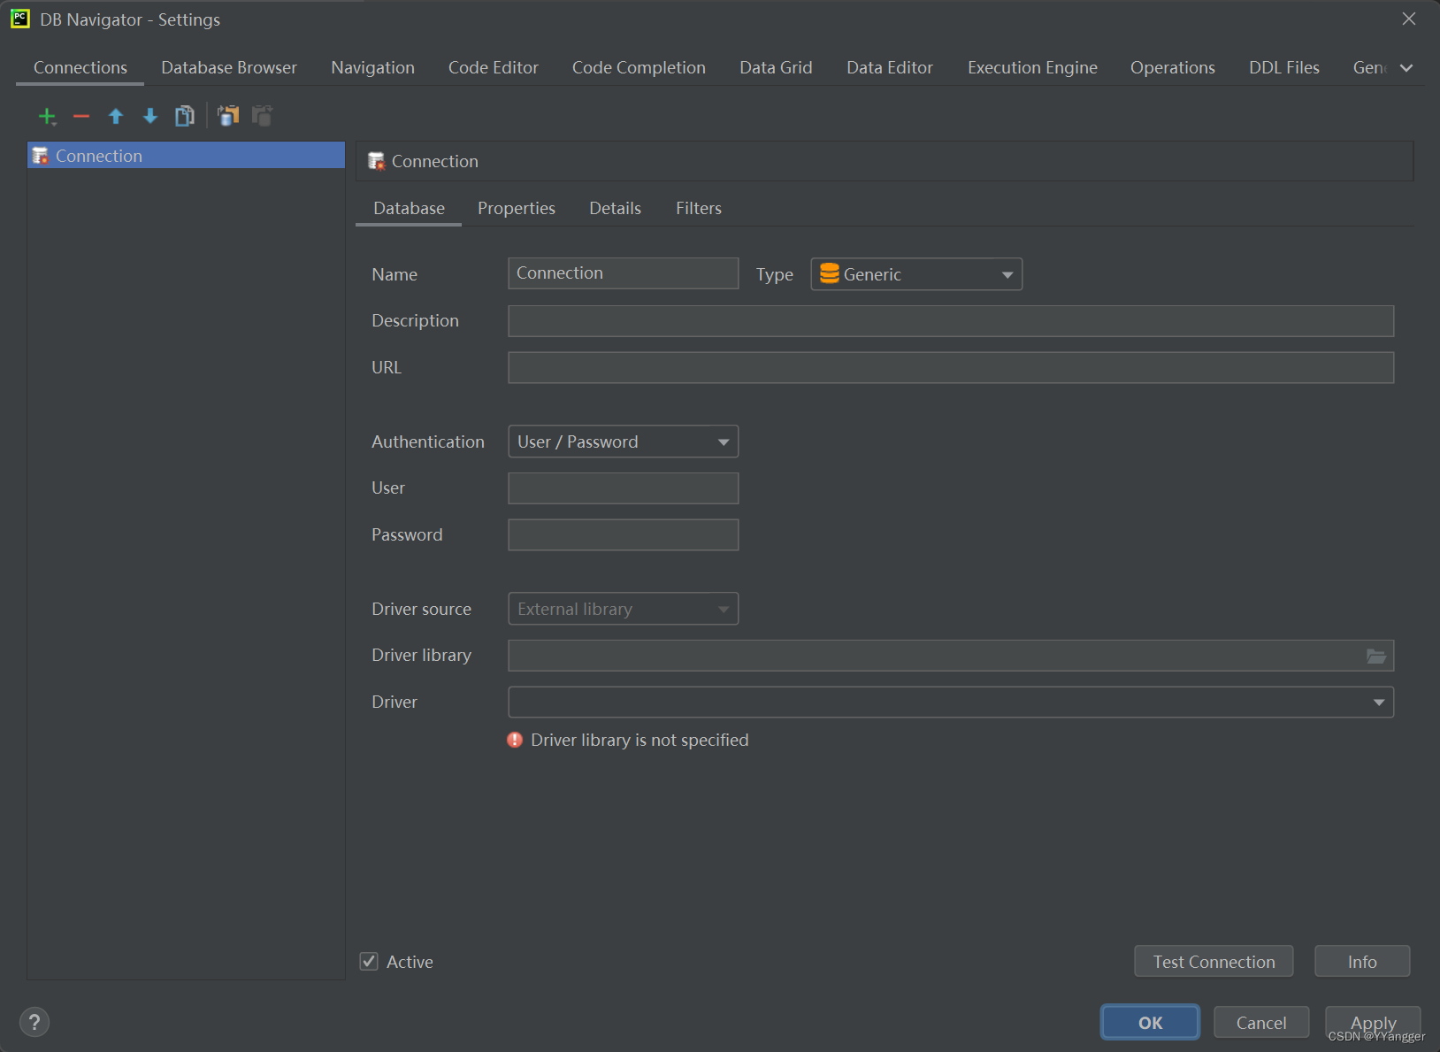Move connection up with blue up arrow
The image size is (1440, 1052).
coord(116,116)
